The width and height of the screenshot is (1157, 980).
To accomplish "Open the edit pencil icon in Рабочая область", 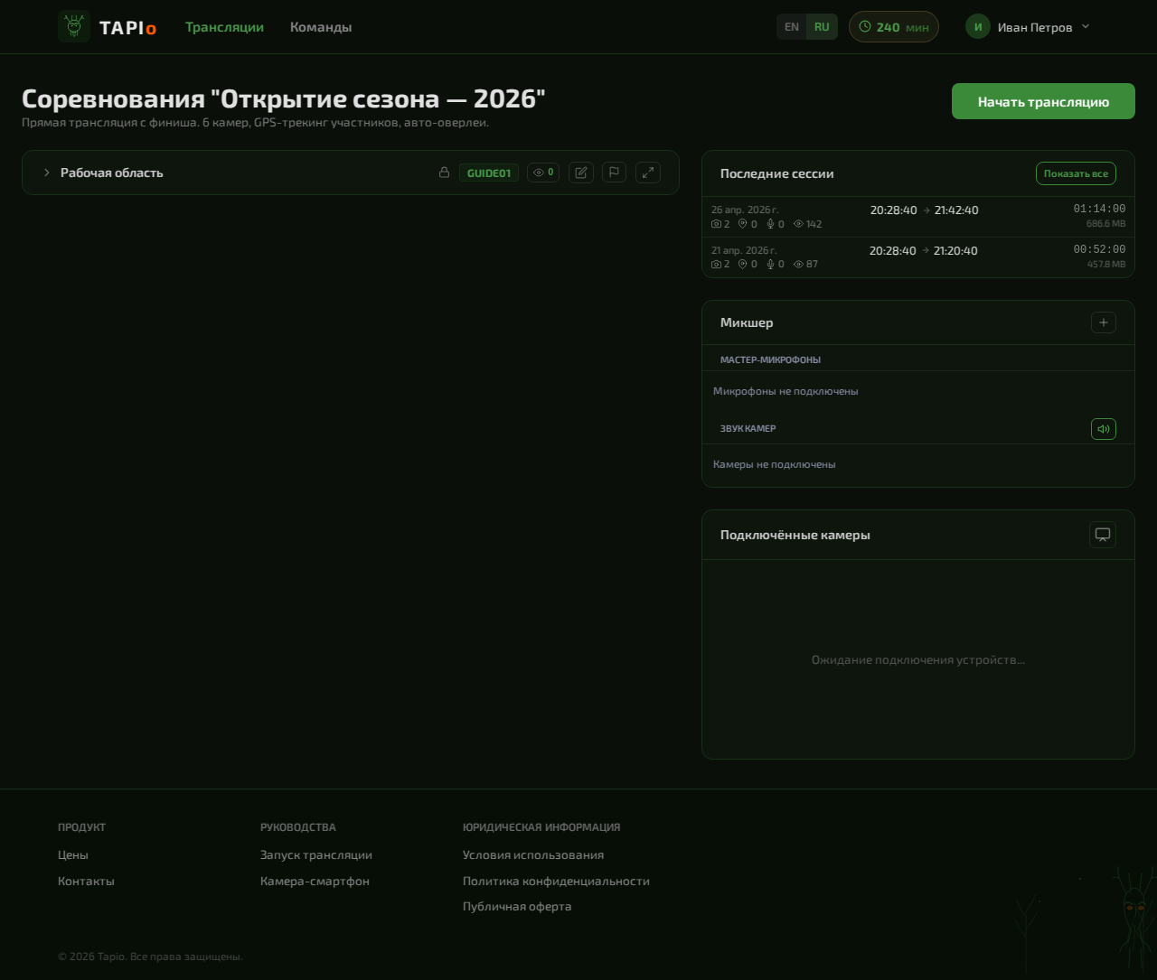I will point(581,173).
